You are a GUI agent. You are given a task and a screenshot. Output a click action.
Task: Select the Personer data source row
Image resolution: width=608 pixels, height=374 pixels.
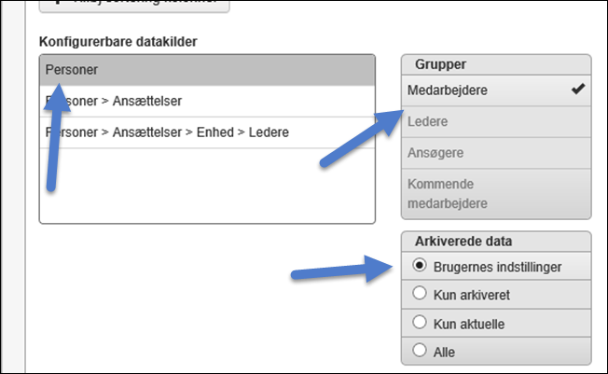[x=207, y=70]
